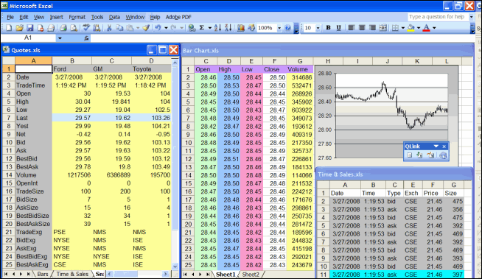Viewport: 482px width, 279px height.
Task: Switch to the Bars sheet tab
Action: (x=43, y=274)
